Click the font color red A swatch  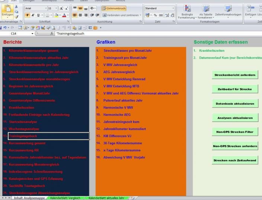64,15
